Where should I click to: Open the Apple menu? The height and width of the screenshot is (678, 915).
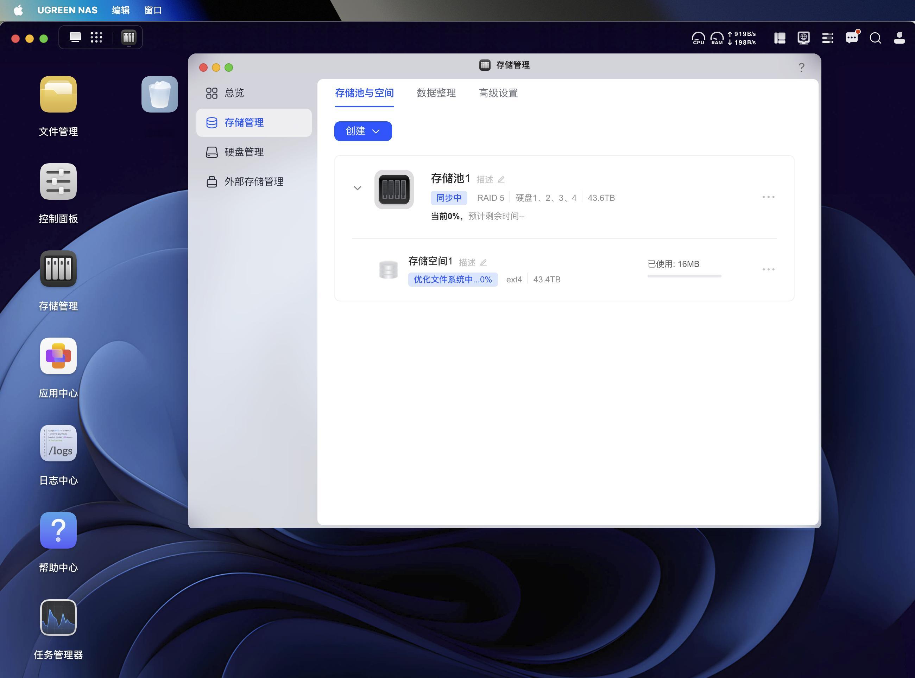(19, 10)
